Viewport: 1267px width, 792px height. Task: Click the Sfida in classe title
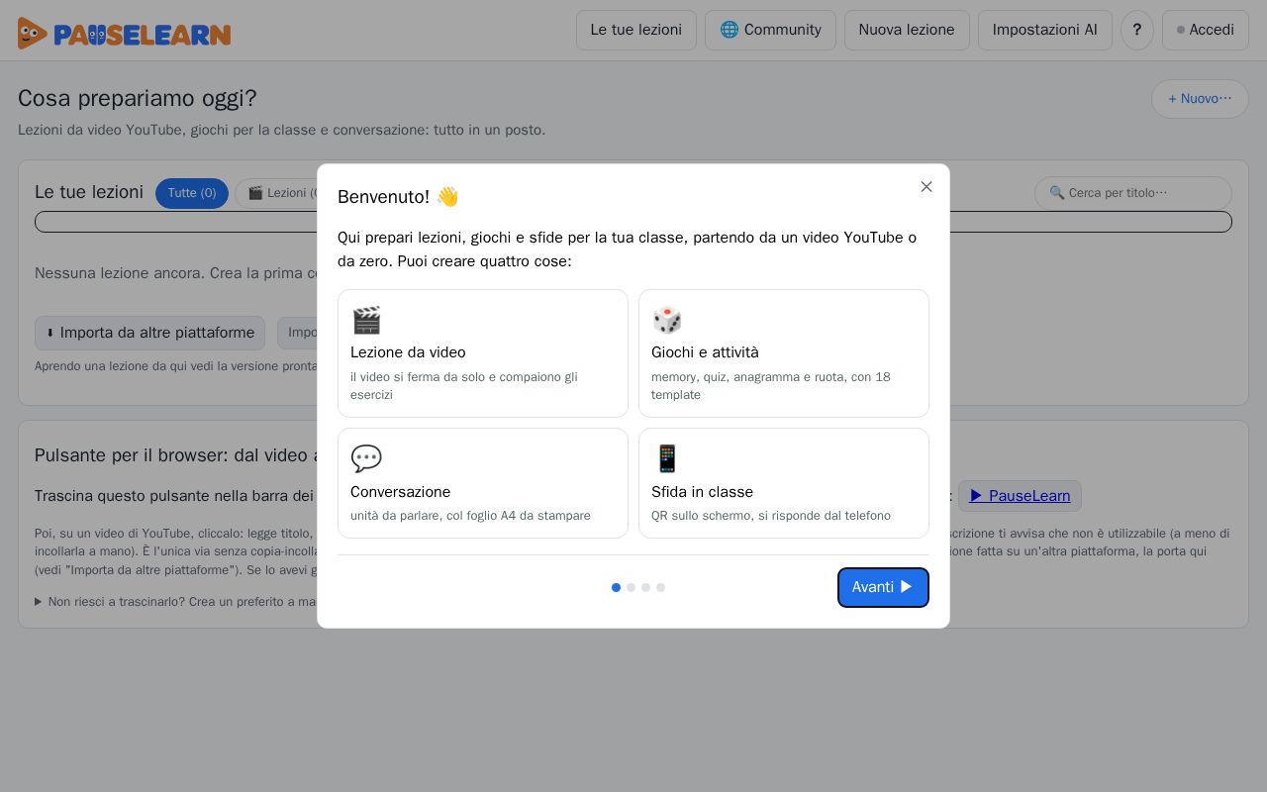coord(702,492)
